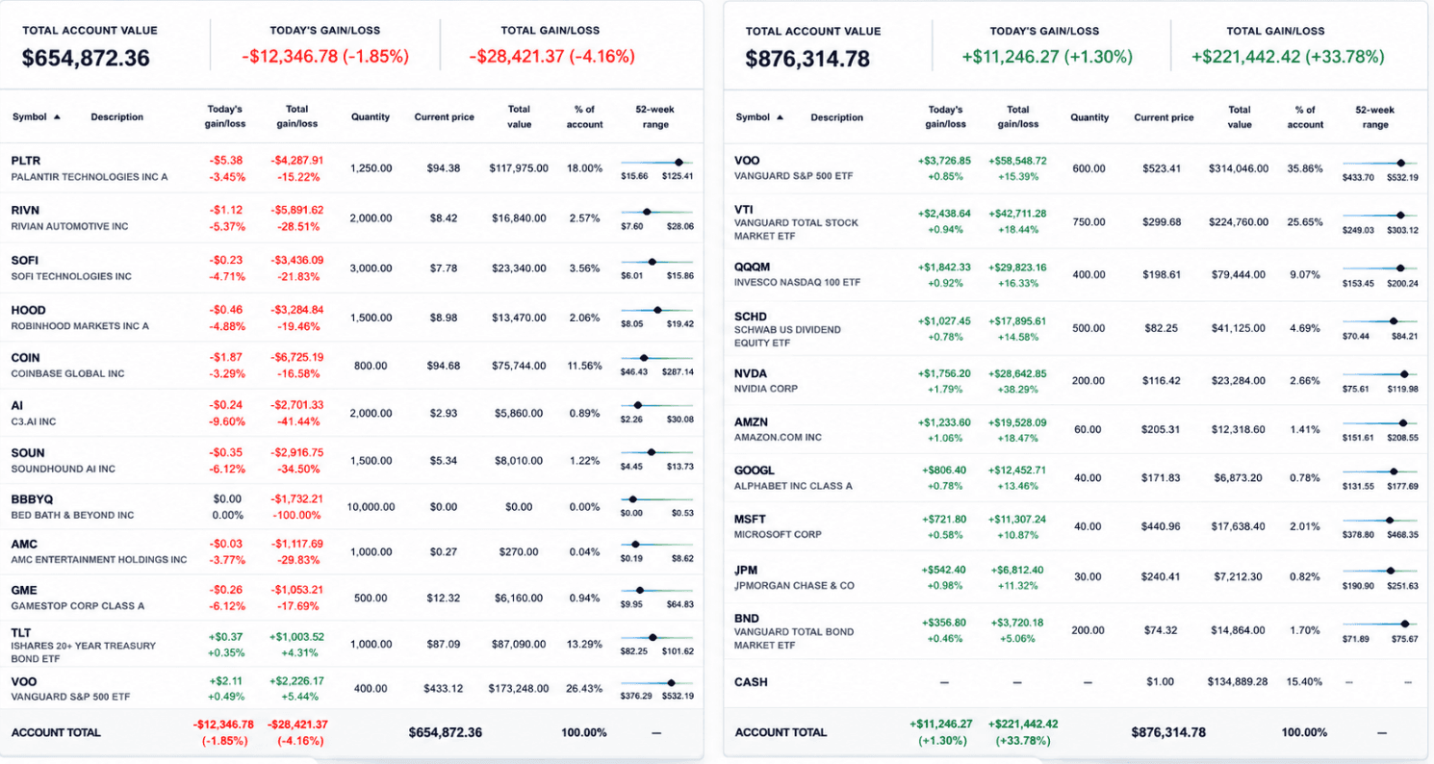Open the AMC symbol link
The image size is (1434, 764).
coord(24,544)
